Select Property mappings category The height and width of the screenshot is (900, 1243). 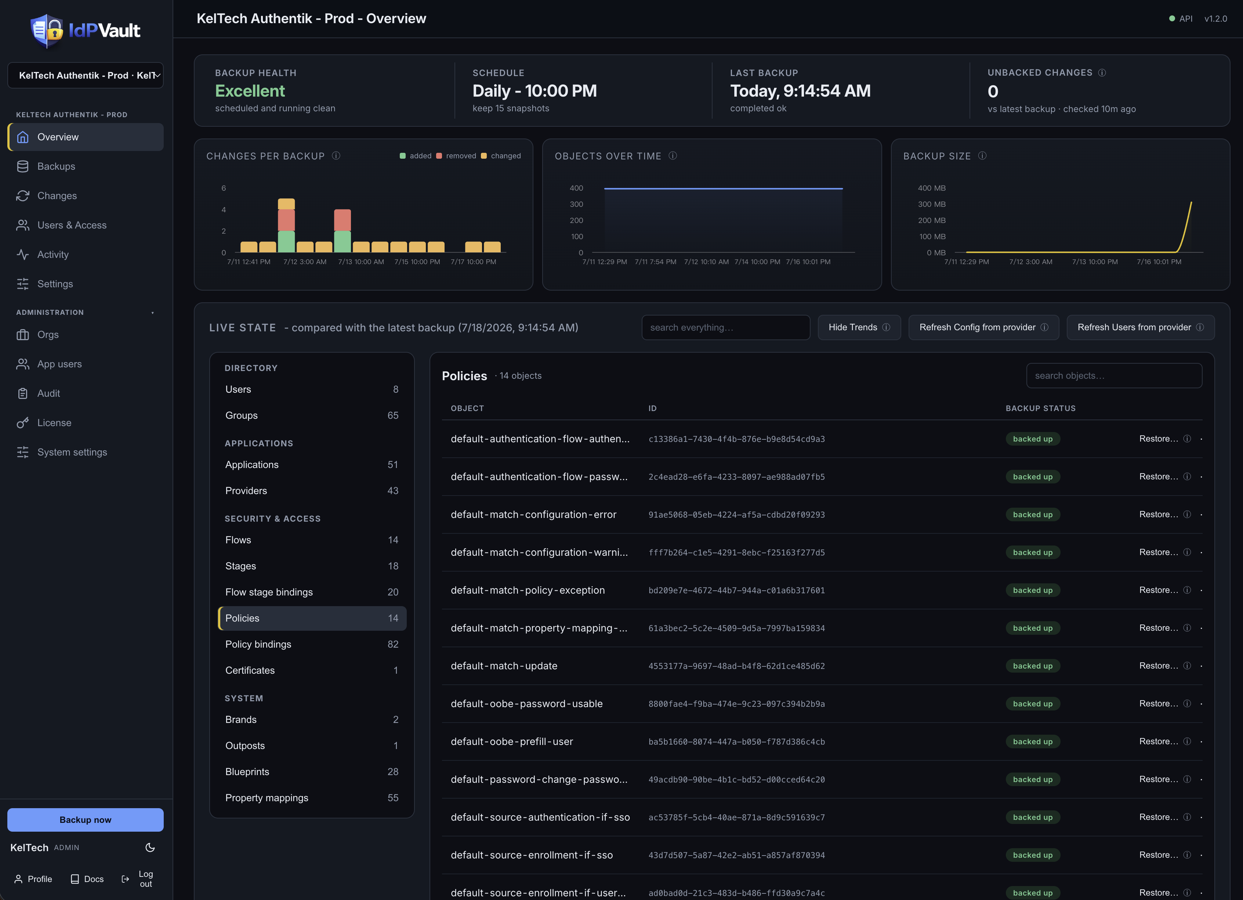tap(312, 798)
